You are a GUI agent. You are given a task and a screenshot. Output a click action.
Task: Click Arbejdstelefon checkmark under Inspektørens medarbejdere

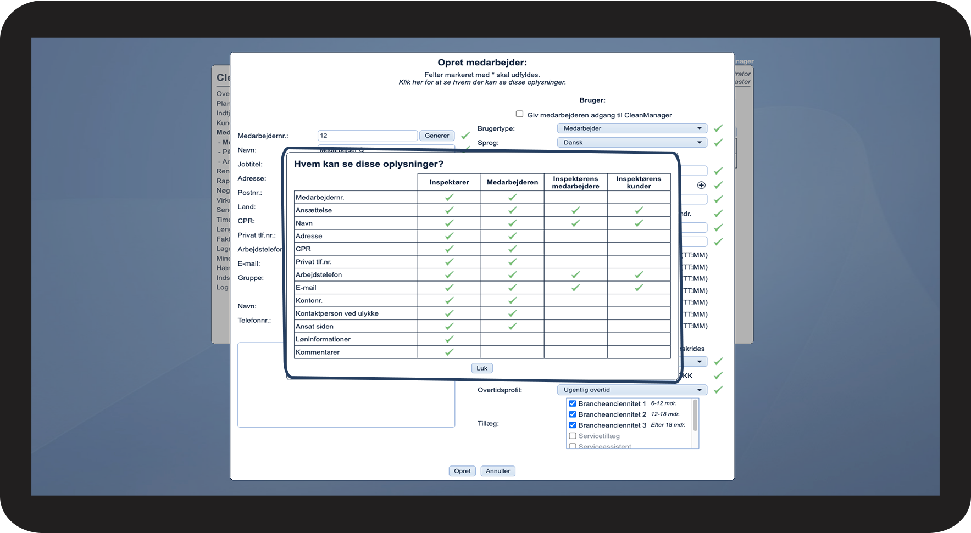[x=575, y=274]
